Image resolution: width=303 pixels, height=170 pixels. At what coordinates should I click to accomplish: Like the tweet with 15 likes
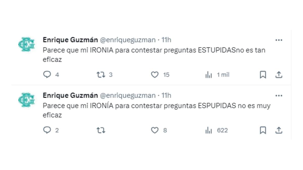(x=155, y=75)
